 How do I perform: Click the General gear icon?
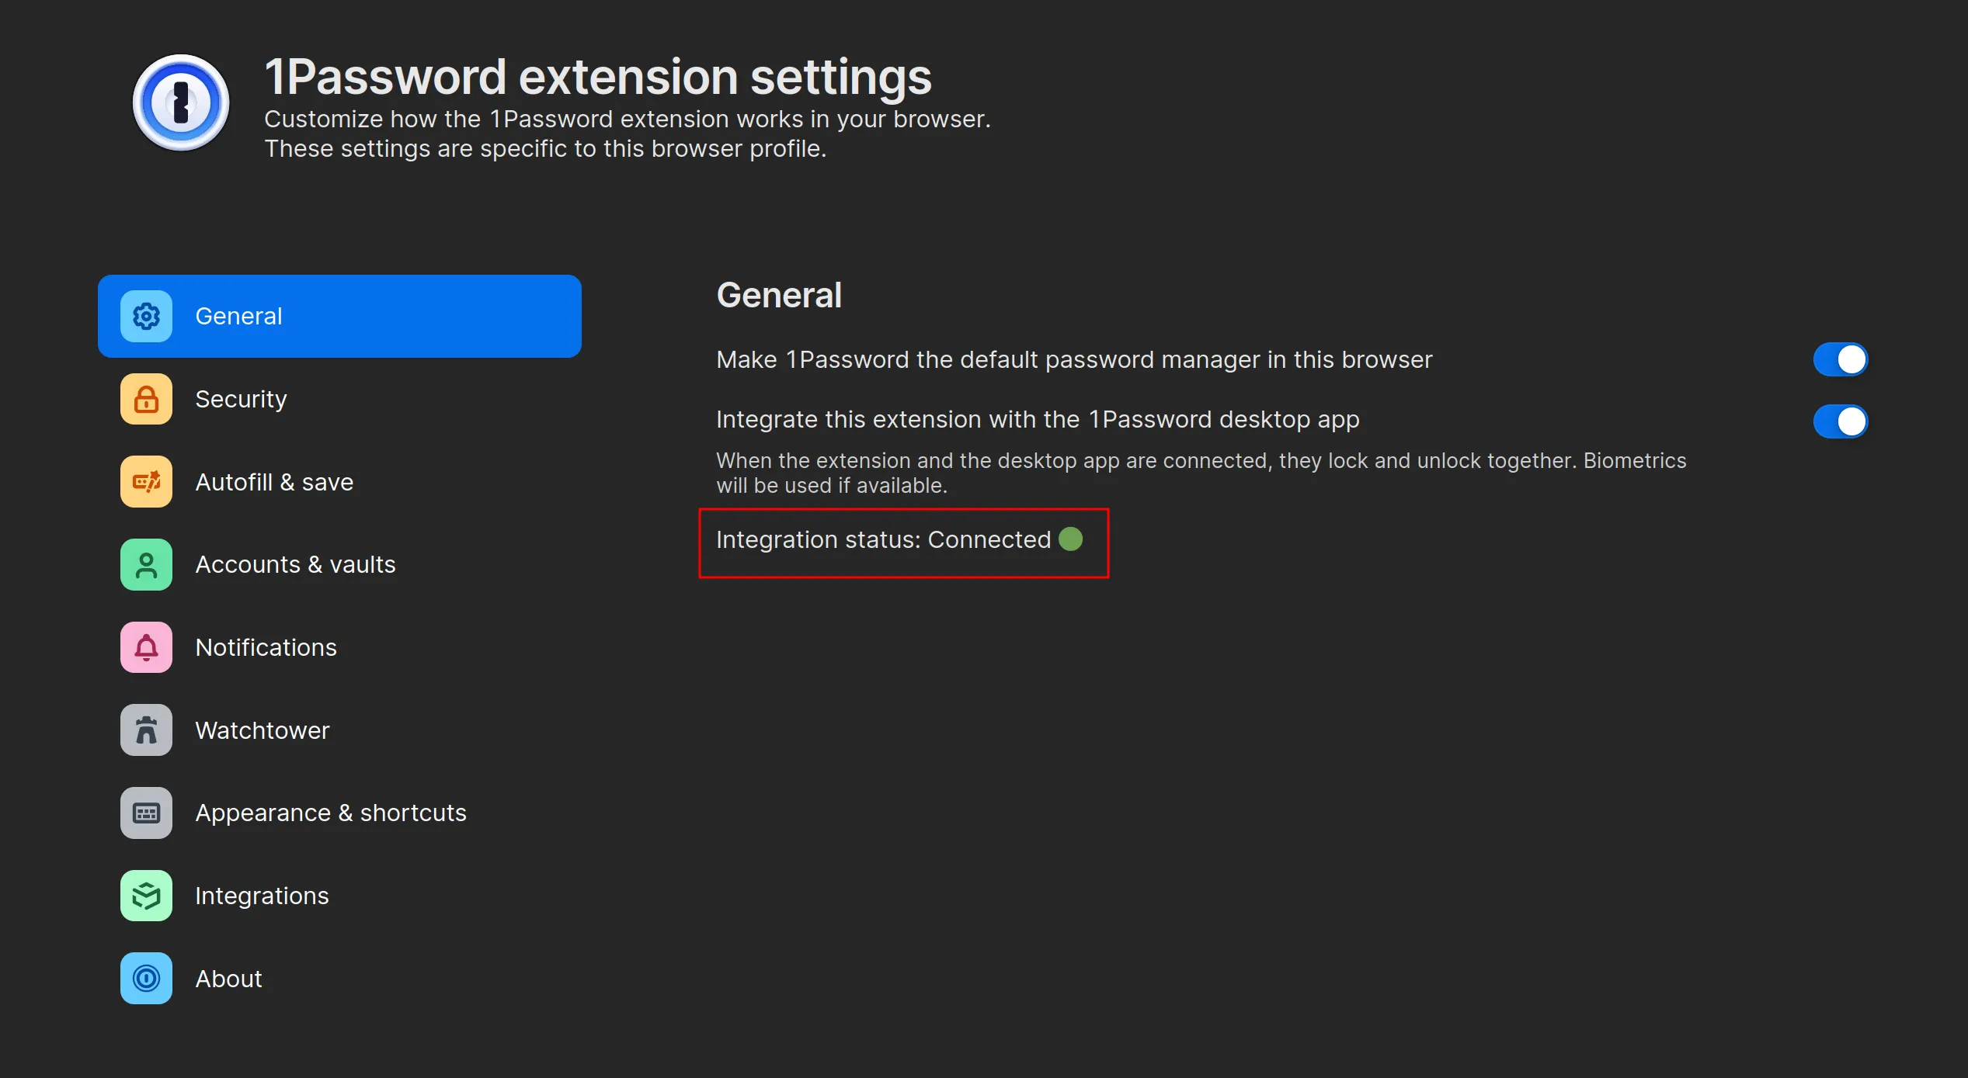tap(146, 316)
